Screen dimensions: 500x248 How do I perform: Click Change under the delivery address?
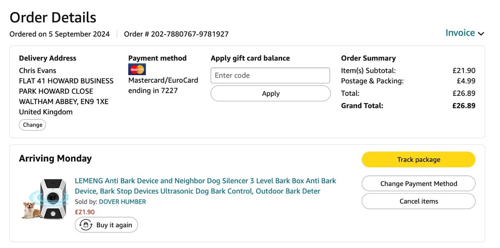(32, 125)
